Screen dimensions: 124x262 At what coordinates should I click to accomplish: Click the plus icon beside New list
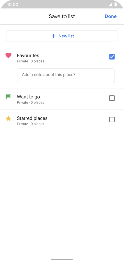53,36
